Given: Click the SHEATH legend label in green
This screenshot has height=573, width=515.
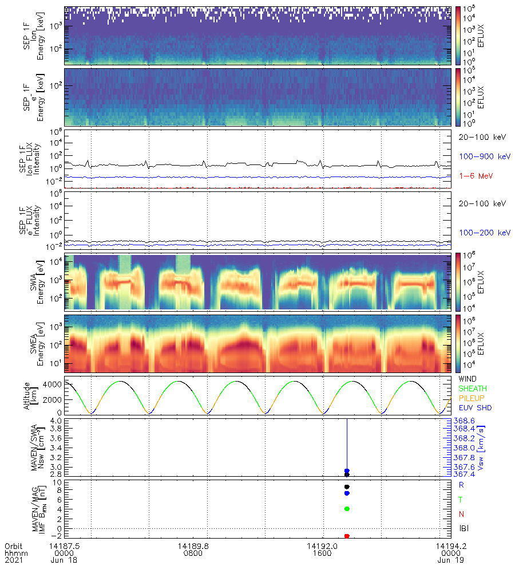Looking at the screenshot, I should (472, 389).
